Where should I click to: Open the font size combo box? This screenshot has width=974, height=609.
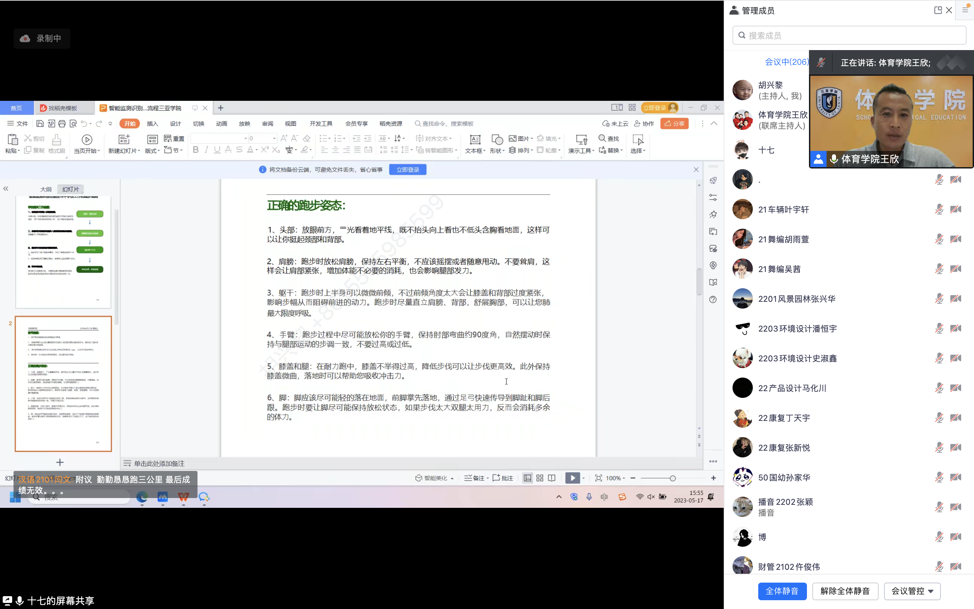(263, 138)
